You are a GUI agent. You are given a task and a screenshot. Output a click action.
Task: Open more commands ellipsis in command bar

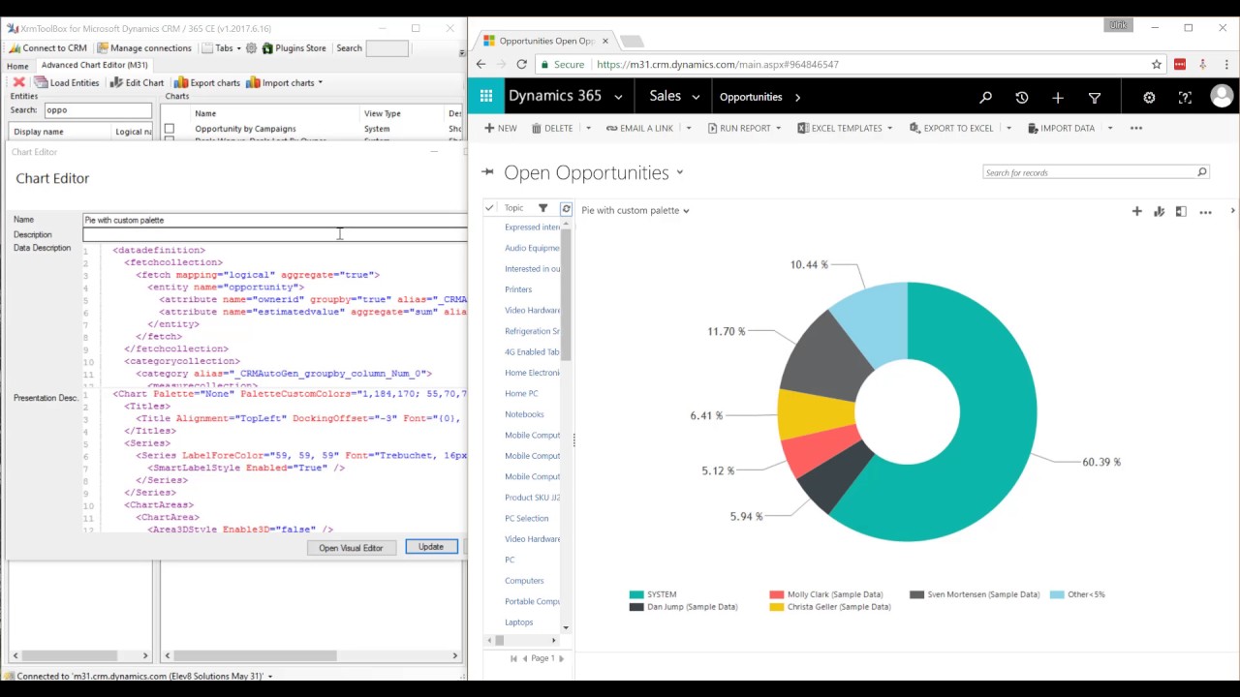click(1136, 128)
